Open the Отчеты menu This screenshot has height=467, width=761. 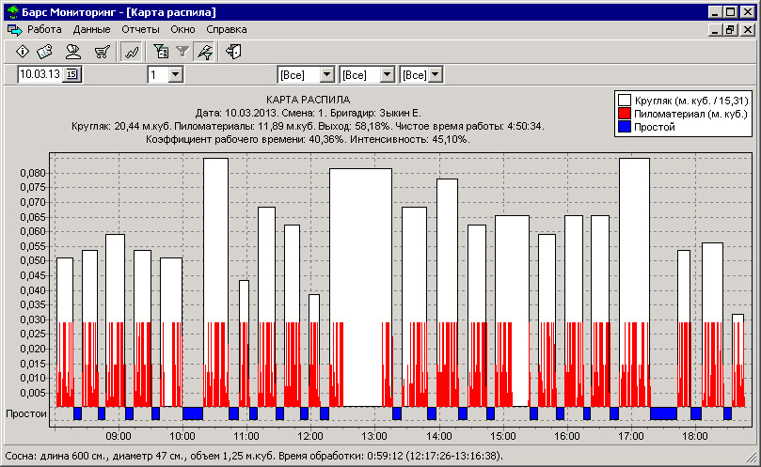coord(140,29)
